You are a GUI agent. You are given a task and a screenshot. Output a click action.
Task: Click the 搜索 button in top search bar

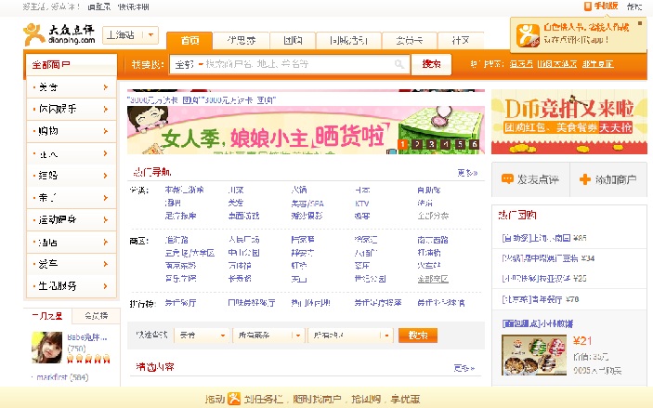431,64
